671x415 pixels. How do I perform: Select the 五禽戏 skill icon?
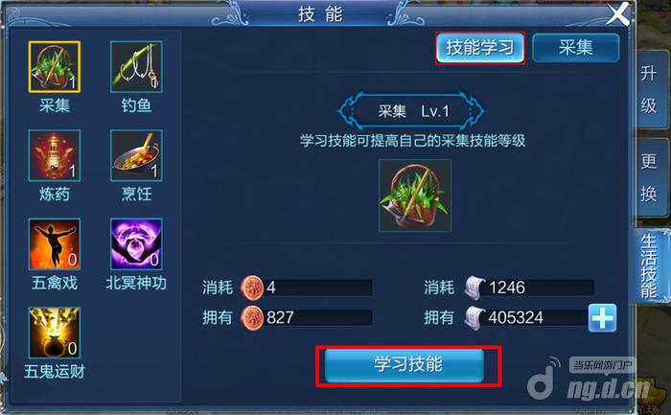click(55, 243)
